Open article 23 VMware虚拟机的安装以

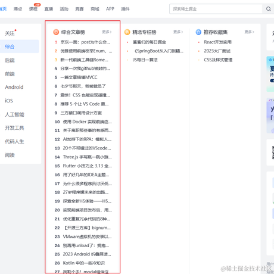click(x=87, y=236)
